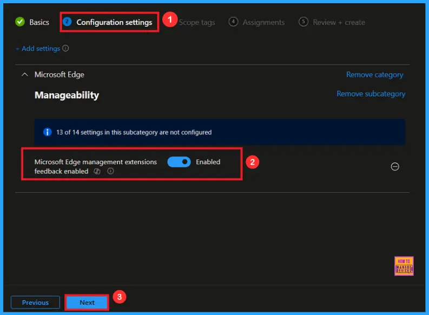This screenshot has width=429, height=315.
Task: Click Copilot icon beside feedback enabled
Action: 97,171
